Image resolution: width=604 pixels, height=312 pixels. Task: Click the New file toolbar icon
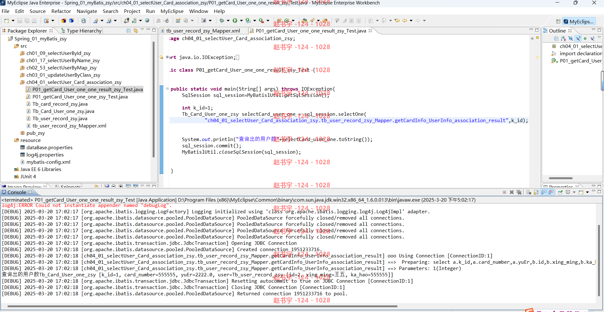point(6,21)
